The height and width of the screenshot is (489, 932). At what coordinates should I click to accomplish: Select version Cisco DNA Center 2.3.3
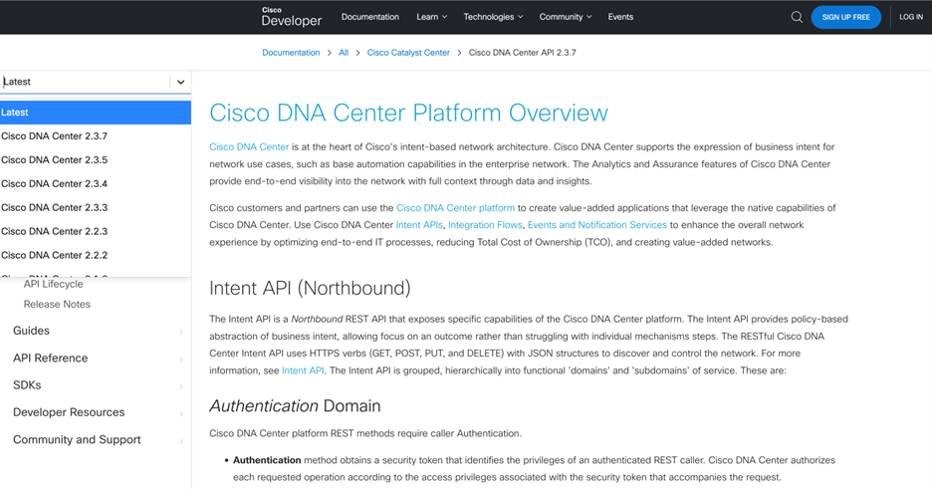96,207
